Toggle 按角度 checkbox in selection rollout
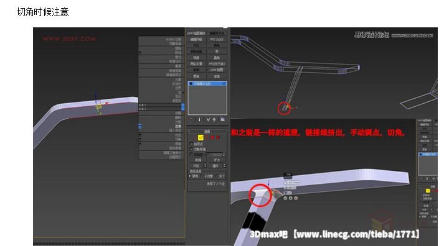Screen dimensions: 444x246 click(x=191, y=155)
